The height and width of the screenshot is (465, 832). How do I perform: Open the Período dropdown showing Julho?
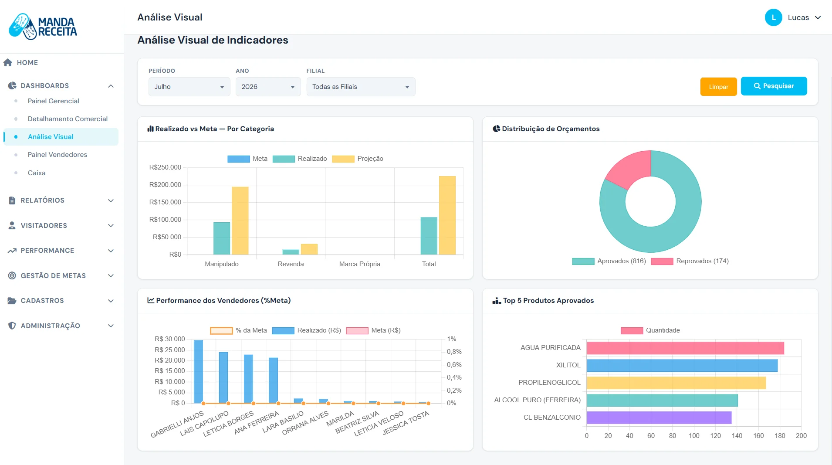point(189,87)
